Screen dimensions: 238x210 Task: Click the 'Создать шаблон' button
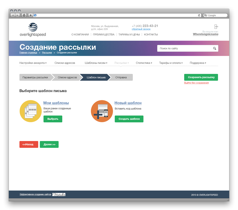[129, 119]
